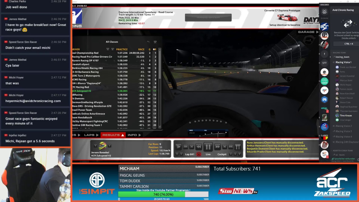Click left arrow next to PRACTICE column

click(x=108, y=49)
